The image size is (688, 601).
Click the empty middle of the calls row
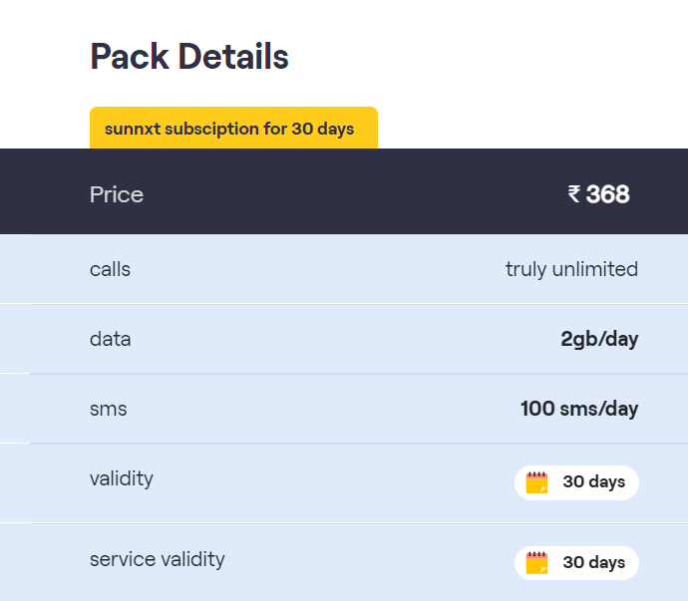point(319,269)
